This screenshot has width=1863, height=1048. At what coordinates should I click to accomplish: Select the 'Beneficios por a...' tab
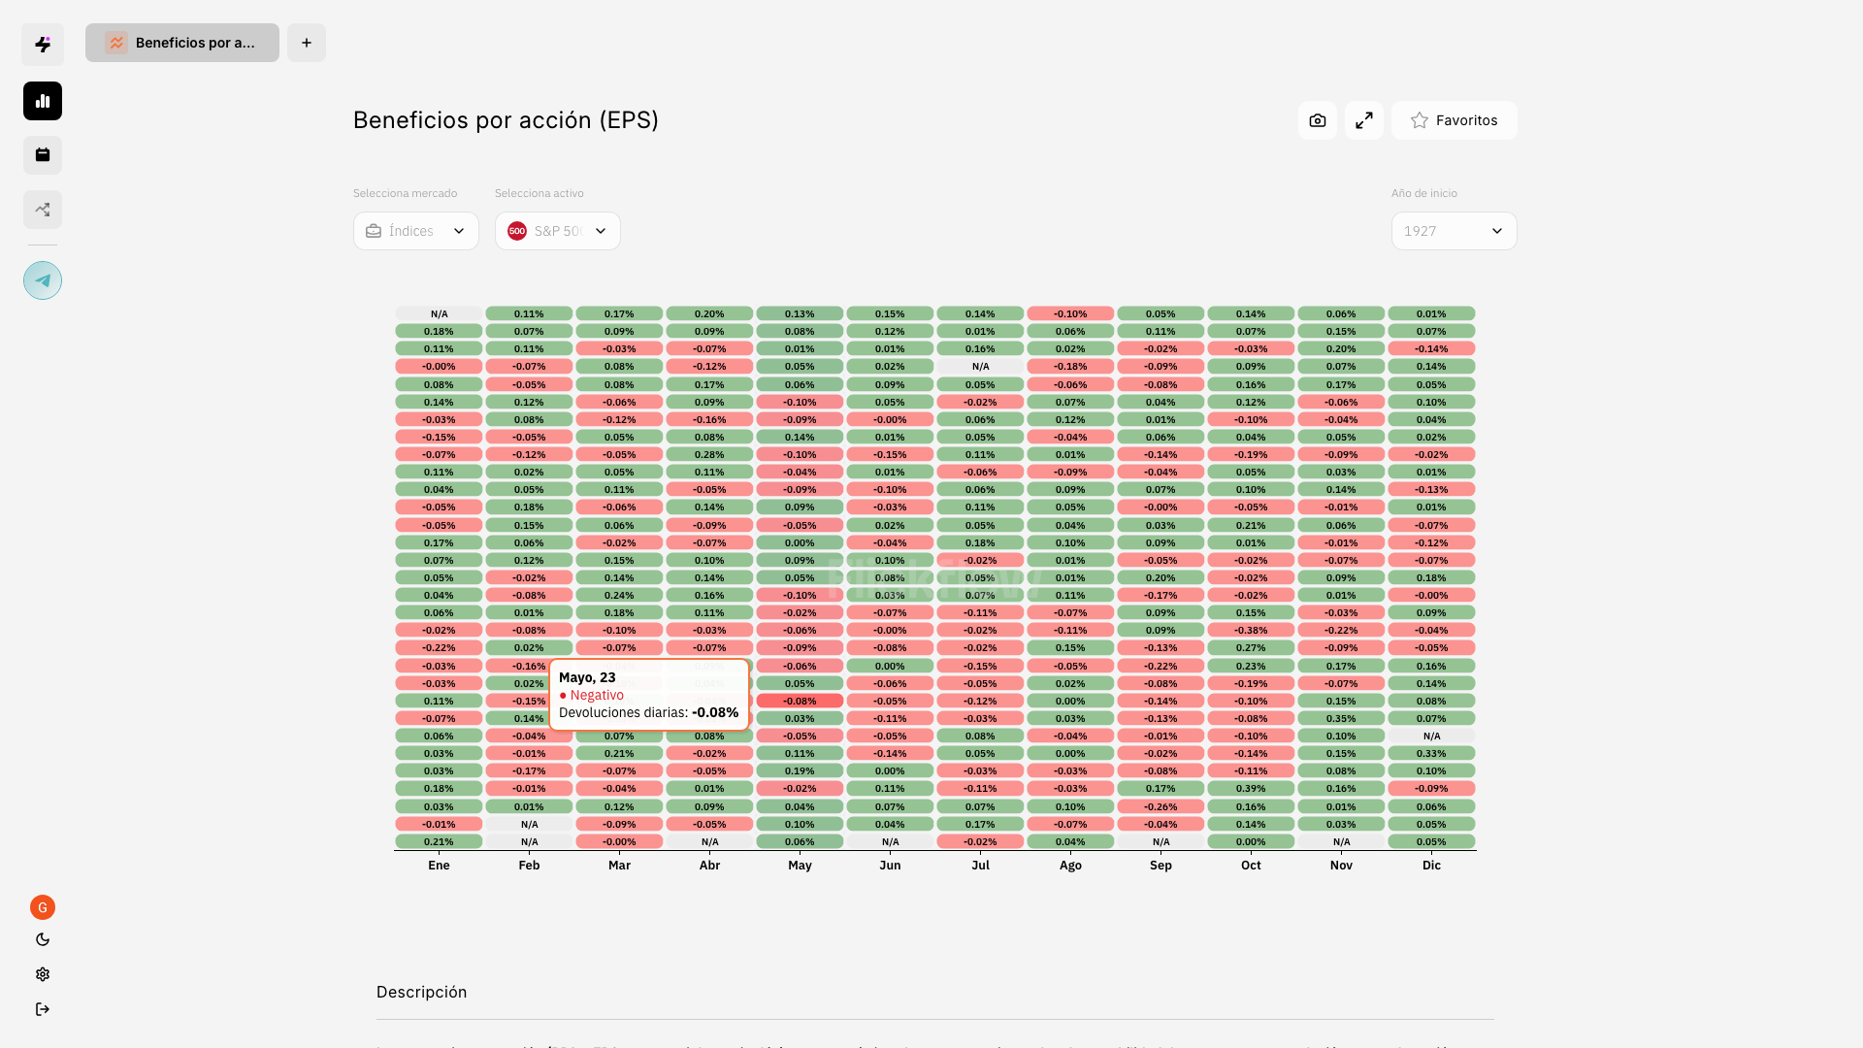pyautogui.click(x=182, y=43)
